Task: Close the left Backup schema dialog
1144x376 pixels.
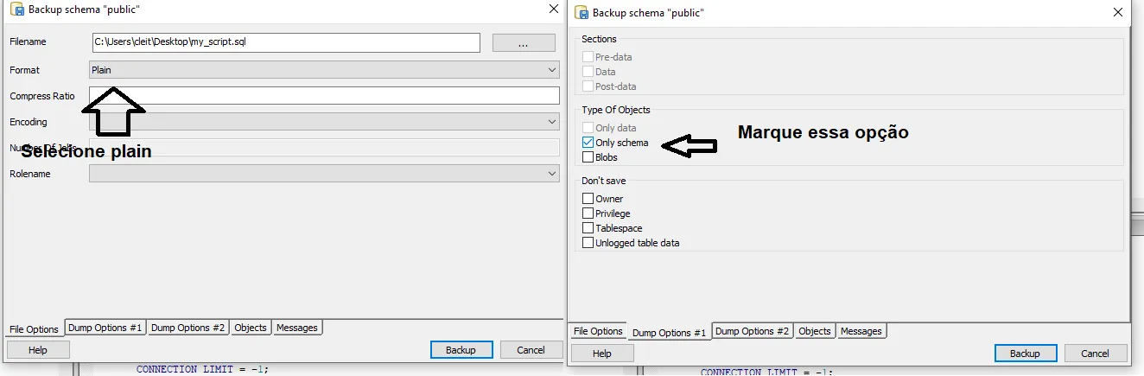Action: 553,10
